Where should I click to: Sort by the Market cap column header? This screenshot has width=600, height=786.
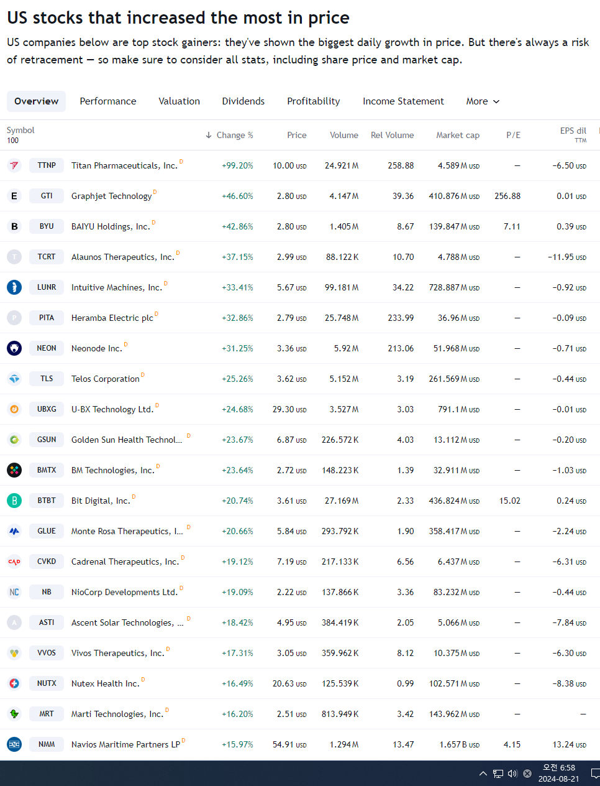458,135
